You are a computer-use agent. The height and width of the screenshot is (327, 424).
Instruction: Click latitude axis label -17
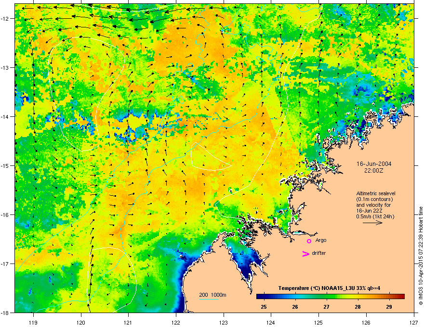(x=5, y=264)
